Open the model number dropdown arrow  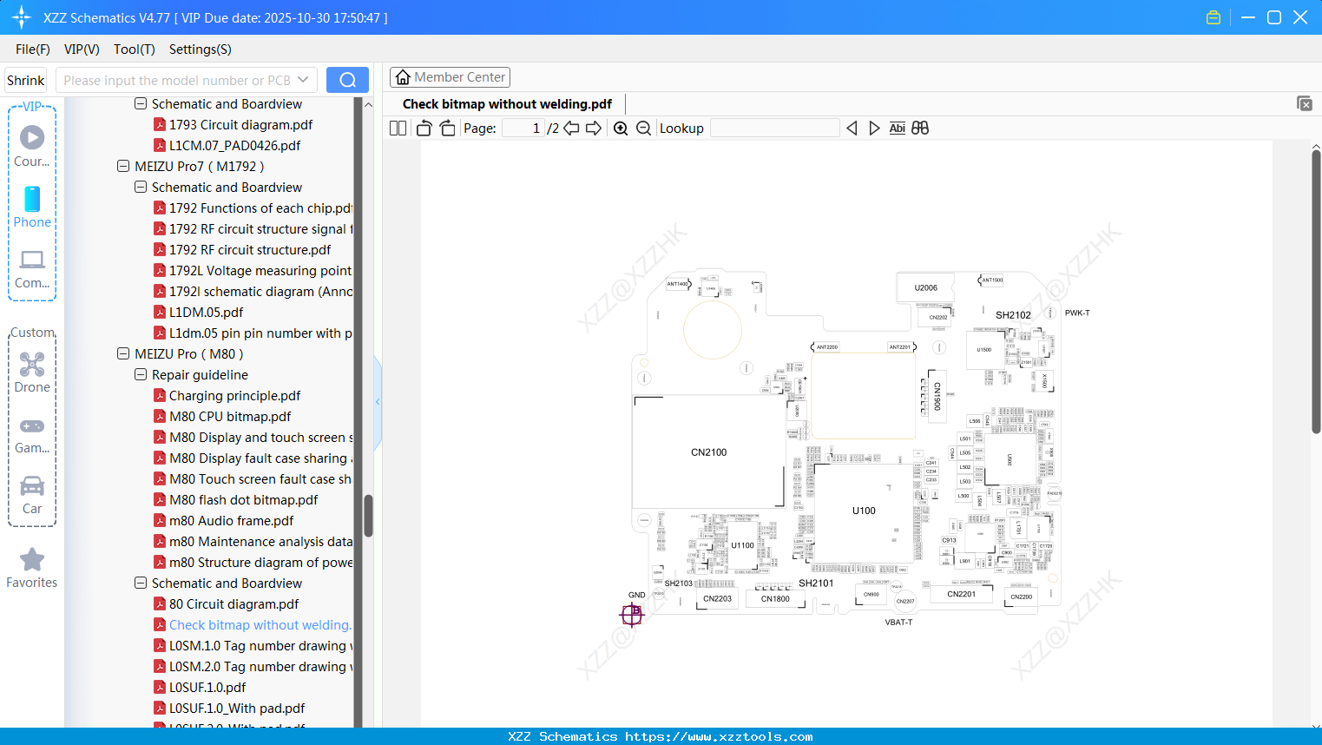(303, 80)
